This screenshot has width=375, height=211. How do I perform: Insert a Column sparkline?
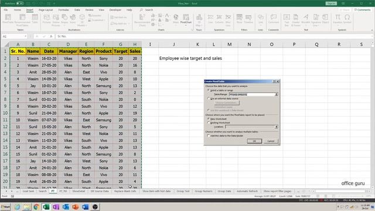click(219, 19)
